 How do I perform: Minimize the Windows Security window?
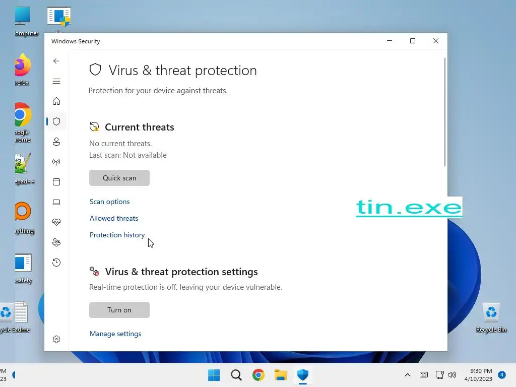point(390,41)
